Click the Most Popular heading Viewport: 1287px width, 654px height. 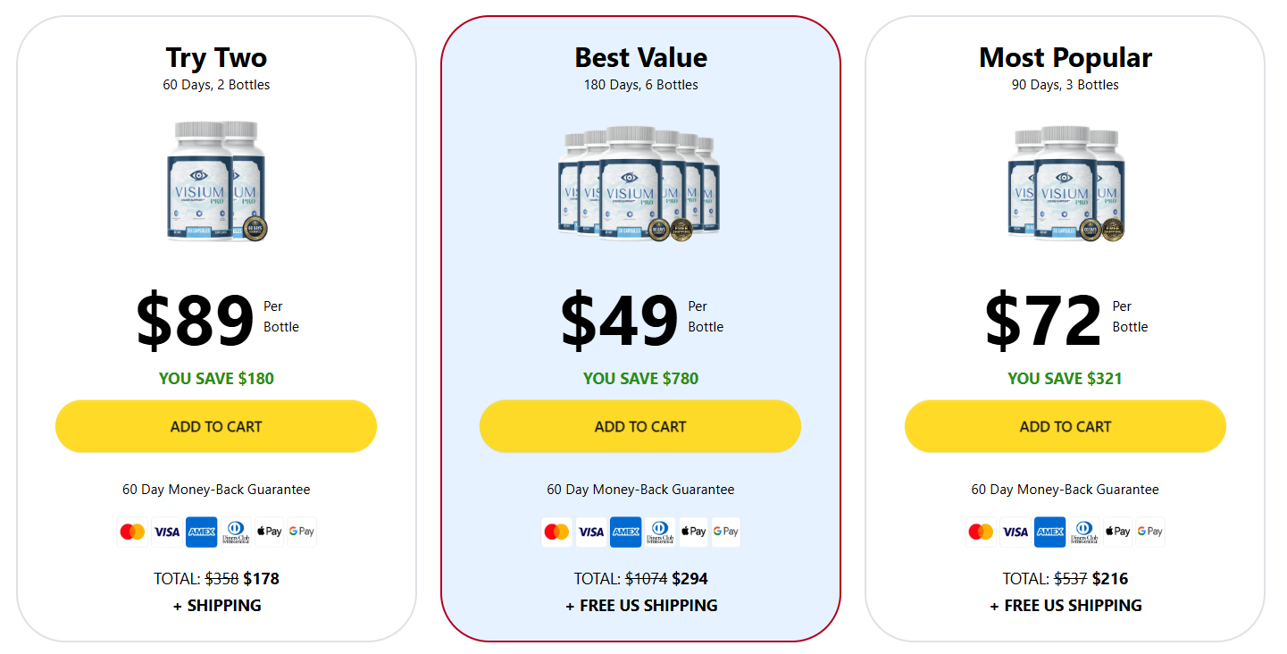click(x=1066, y=58)
